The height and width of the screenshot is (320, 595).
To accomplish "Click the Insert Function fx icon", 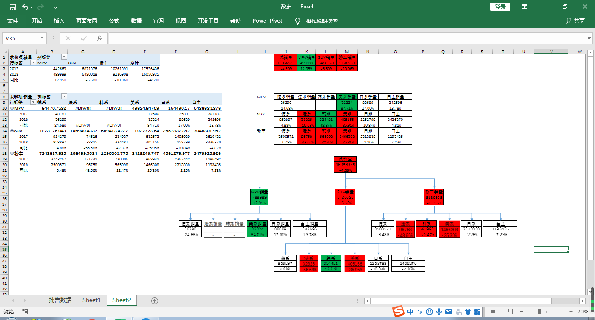I will click(x=99, y=38).
